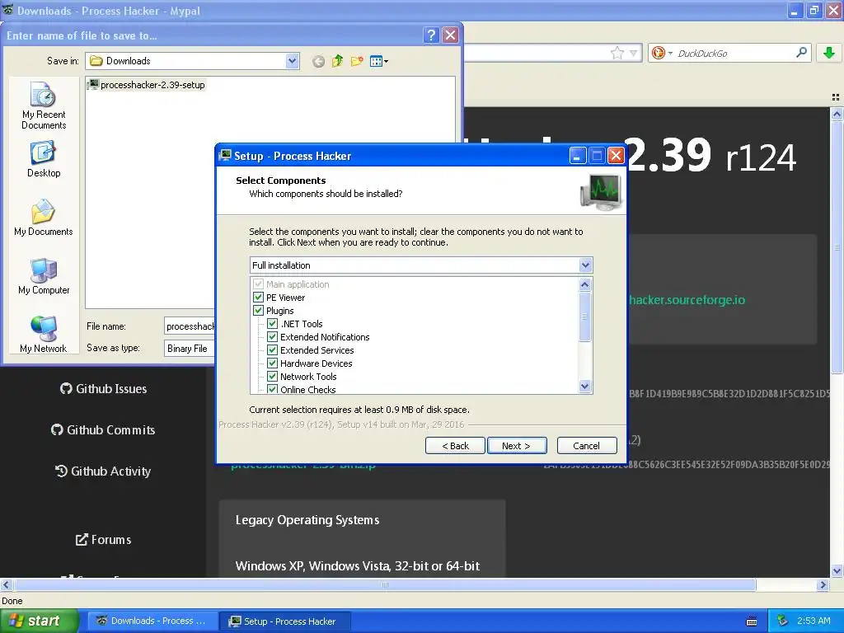The height and width of the screenshot is (633, 844).
Task: Expand Save in Downloads dropdown
Action: point(293,61)
